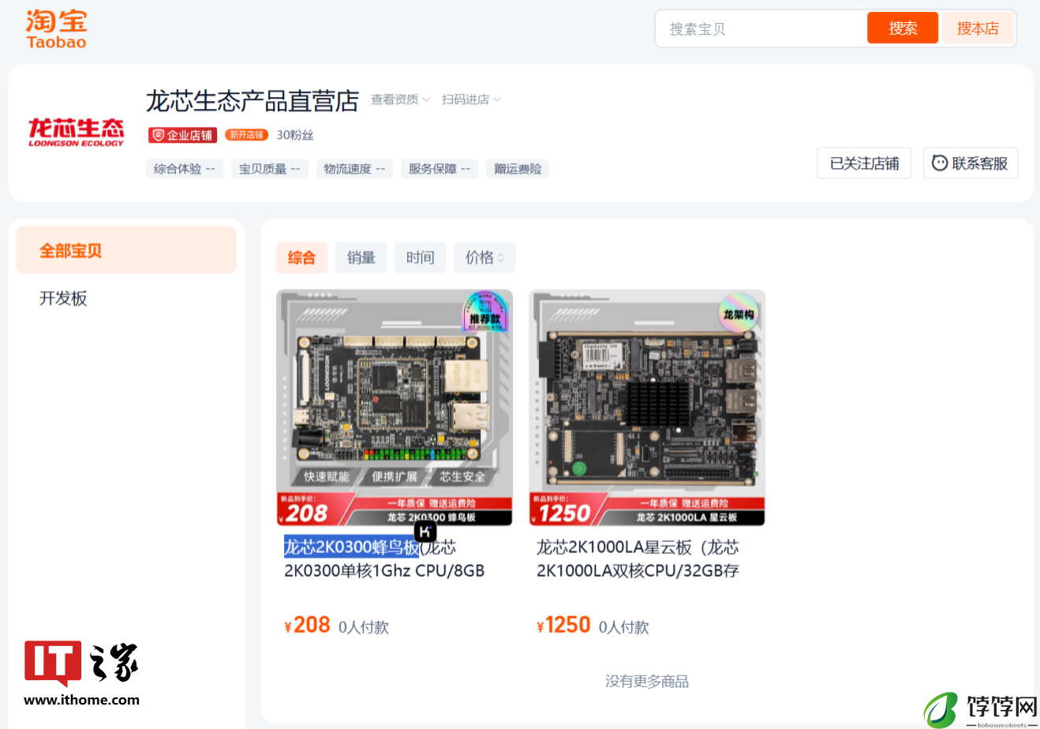Open the 2K1000LA 星云板 product image

[647, 408]
